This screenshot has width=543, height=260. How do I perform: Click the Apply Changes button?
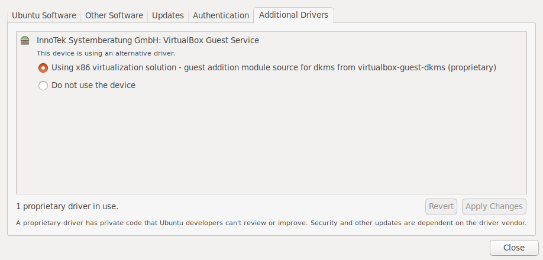coord(494,206)
